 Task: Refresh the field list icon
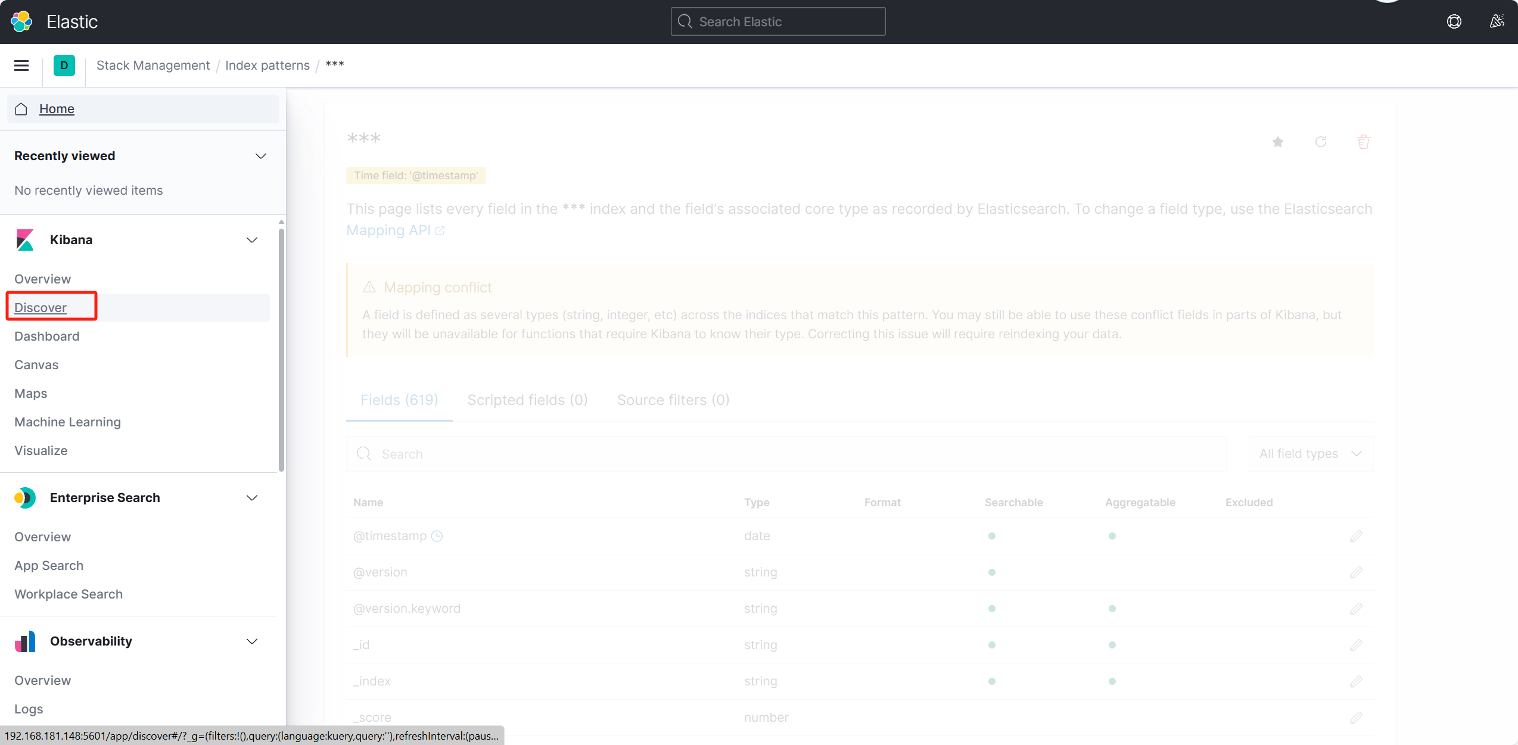(1321, 142)
